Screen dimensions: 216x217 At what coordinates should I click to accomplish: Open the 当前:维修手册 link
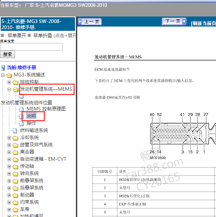click(x=22, y=67)
